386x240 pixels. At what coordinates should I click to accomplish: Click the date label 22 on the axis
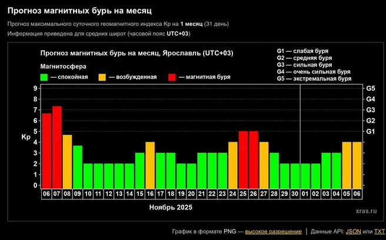(x=212, y=194)
